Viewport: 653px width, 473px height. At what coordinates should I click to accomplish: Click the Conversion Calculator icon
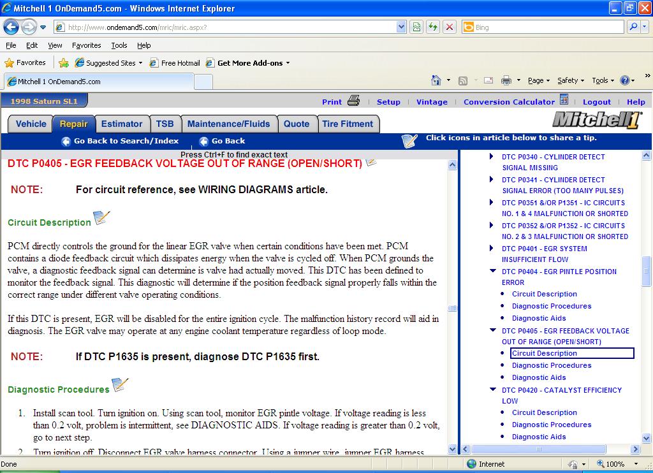(x=564, y=99)
